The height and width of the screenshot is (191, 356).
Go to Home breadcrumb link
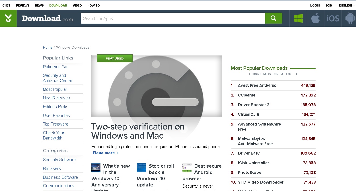click(48, 48)
